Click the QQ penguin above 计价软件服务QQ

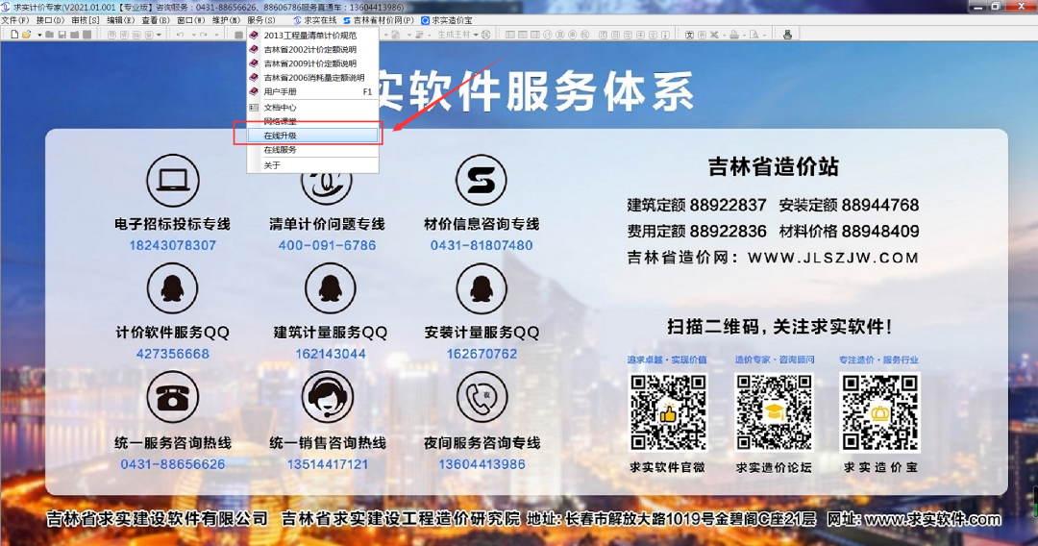point(172,288)
